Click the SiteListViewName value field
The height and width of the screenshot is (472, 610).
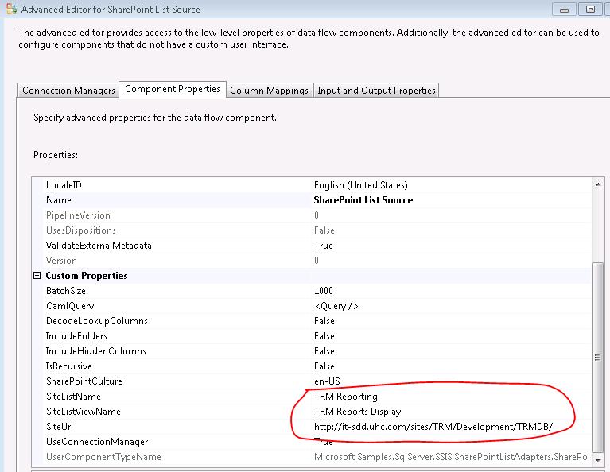coord(357,412)
